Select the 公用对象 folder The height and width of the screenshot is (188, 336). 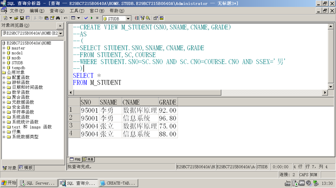coord(16,73)
